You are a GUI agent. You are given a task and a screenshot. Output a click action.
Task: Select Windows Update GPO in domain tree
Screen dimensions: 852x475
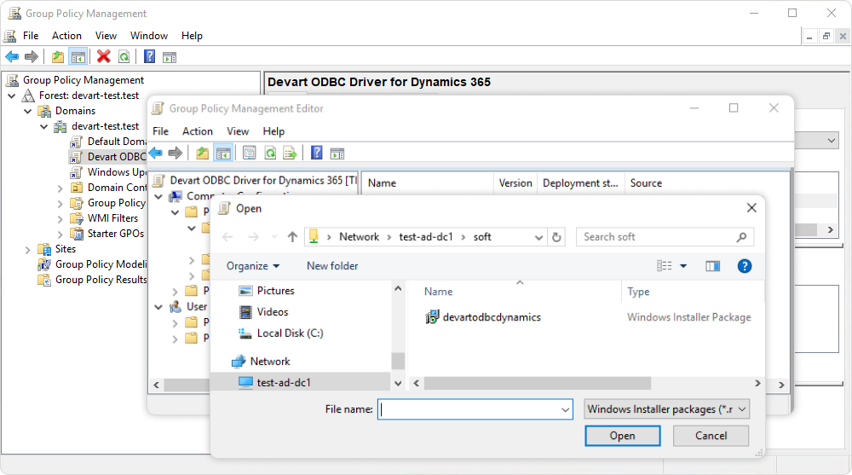(109, 172)
